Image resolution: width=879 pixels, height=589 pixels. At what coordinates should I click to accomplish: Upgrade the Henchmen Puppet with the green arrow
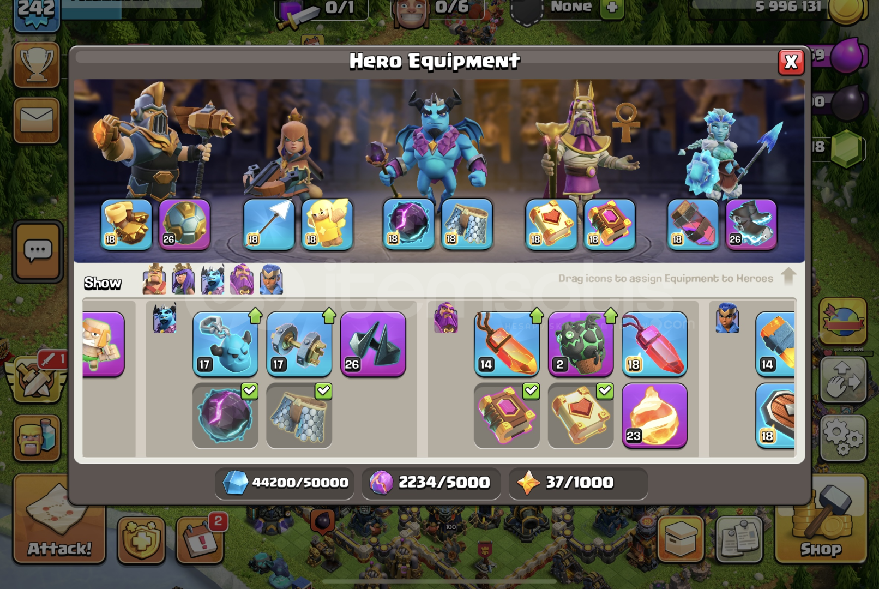255,316
